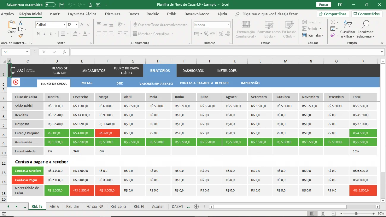Click the Insert Function fx icon
The height and width of the screenshot is (217, 386).
64,52
